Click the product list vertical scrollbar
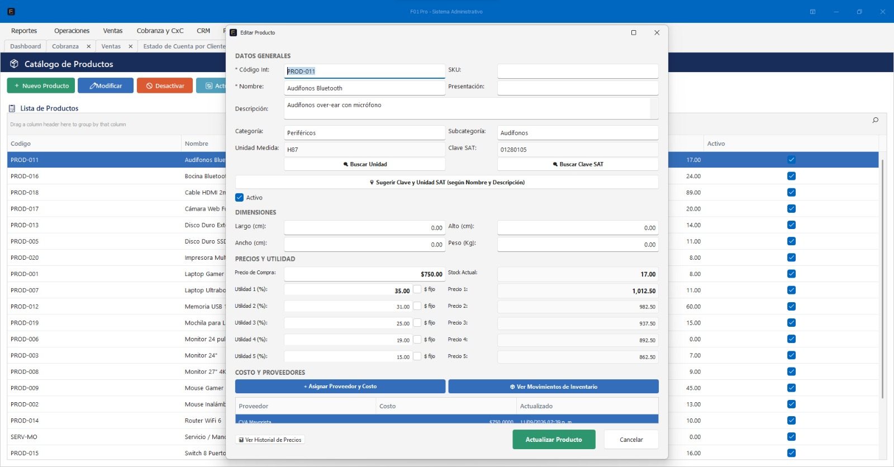The width and height of the screenshot is (894, 467). pyautogui.click(x=882, y=279)
